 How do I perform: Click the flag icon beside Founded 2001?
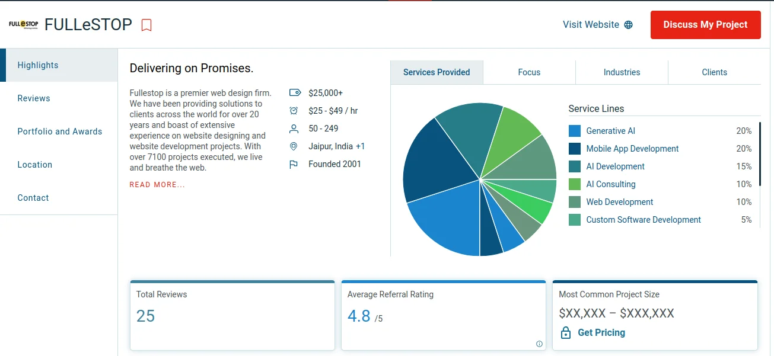coord(293,164)
